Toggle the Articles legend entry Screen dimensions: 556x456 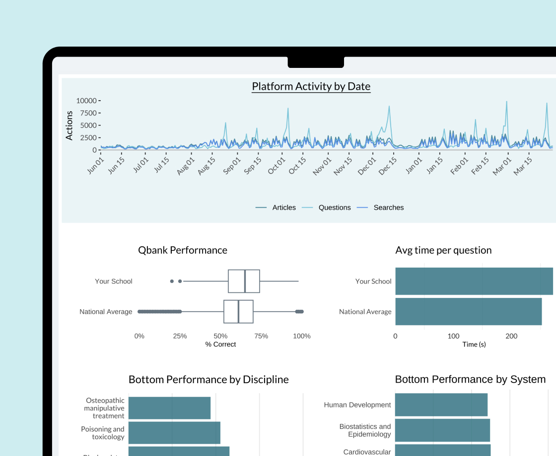coord(276,208)
